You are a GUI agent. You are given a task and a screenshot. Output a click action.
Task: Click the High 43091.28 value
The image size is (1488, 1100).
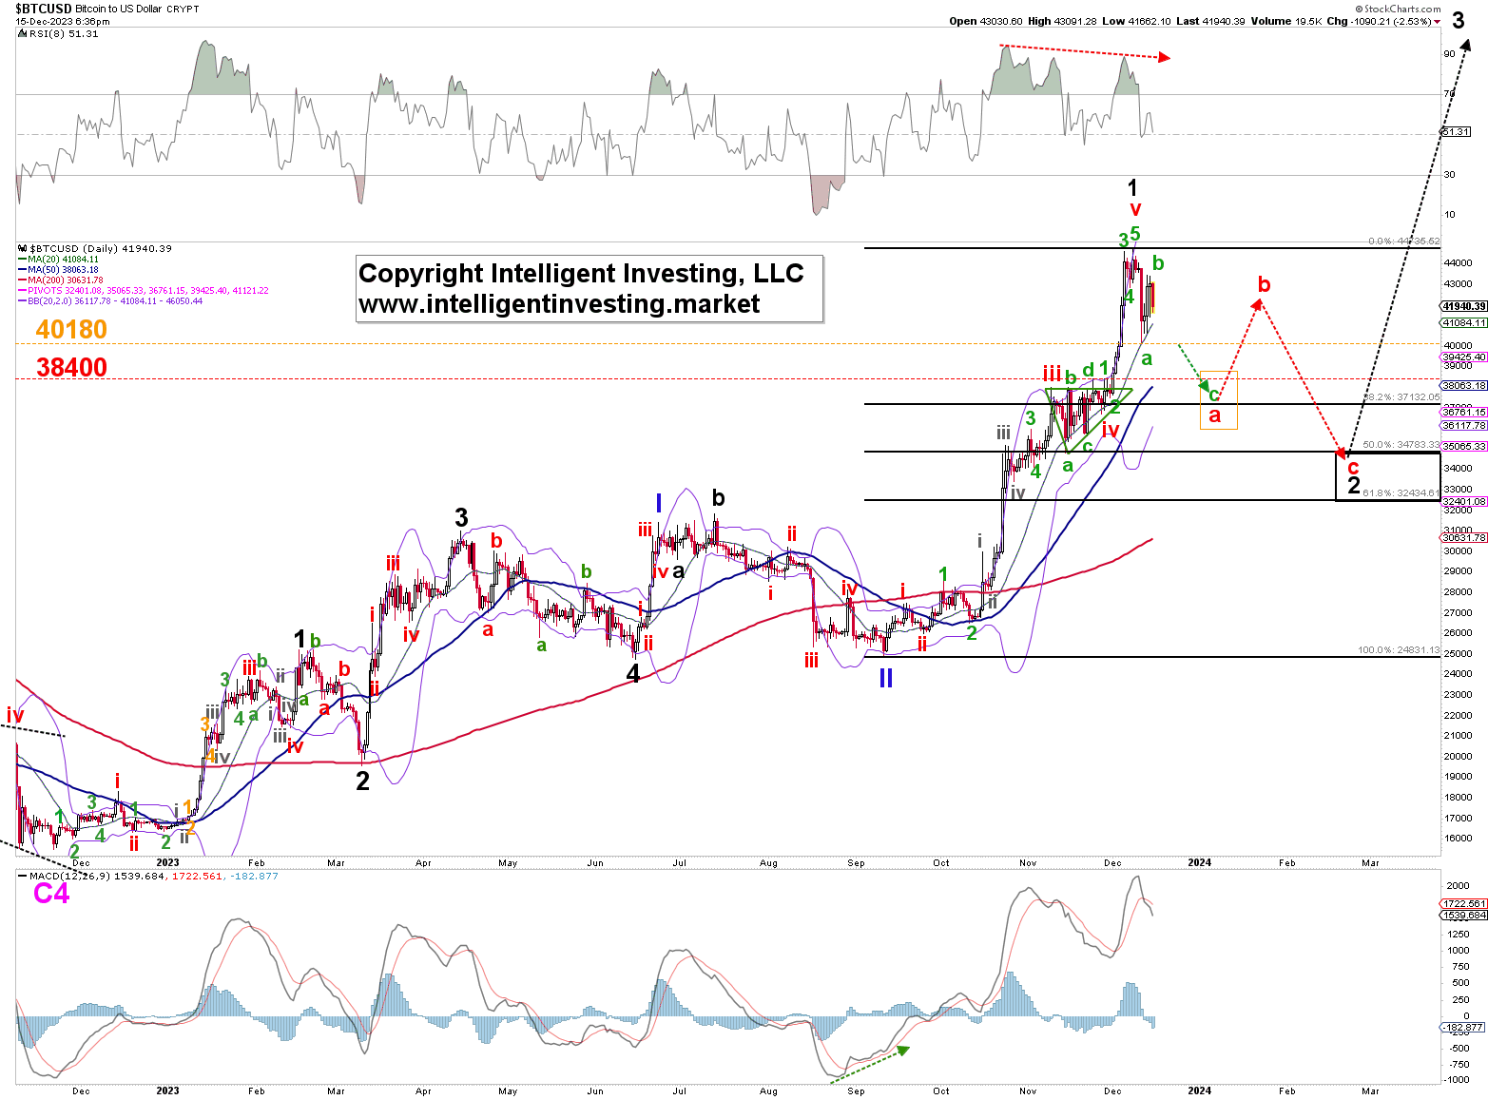[x=1064, y=21]
